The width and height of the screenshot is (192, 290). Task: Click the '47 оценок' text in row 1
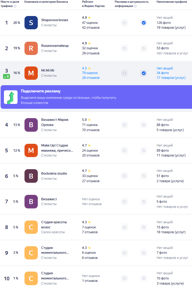coord(90,23)
